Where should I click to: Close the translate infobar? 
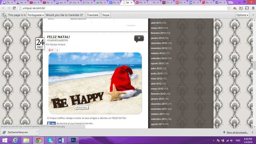[x=253, y=15]
